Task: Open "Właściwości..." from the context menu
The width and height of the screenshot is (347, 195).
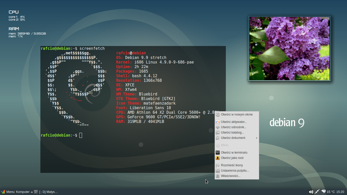Action: coord(237,176)
